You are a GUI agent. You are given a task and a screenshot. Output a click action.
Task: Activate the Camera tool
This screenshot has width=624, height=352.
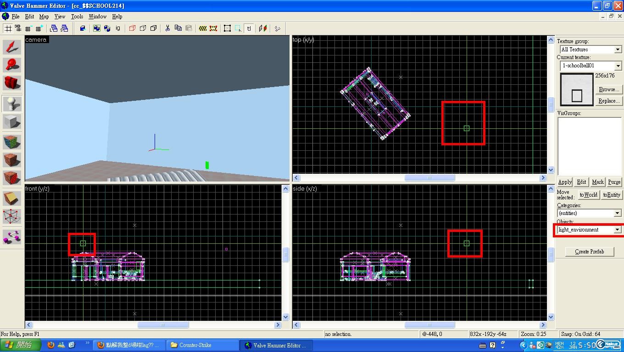12,82
